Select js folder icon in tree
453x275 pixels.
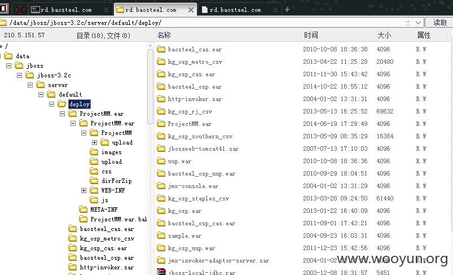[94, 200]
